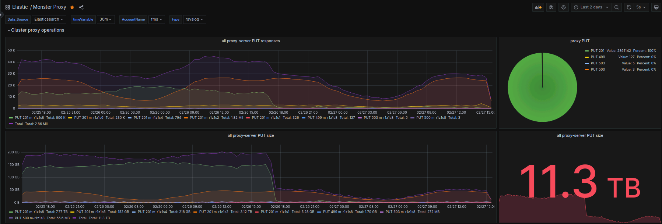The image size is (662, 224).
Task: Toggle PUT 201 m-r1z1s2 Total: 1.82 Mil series
Action: pyautogui.click(x=214, y=118)
